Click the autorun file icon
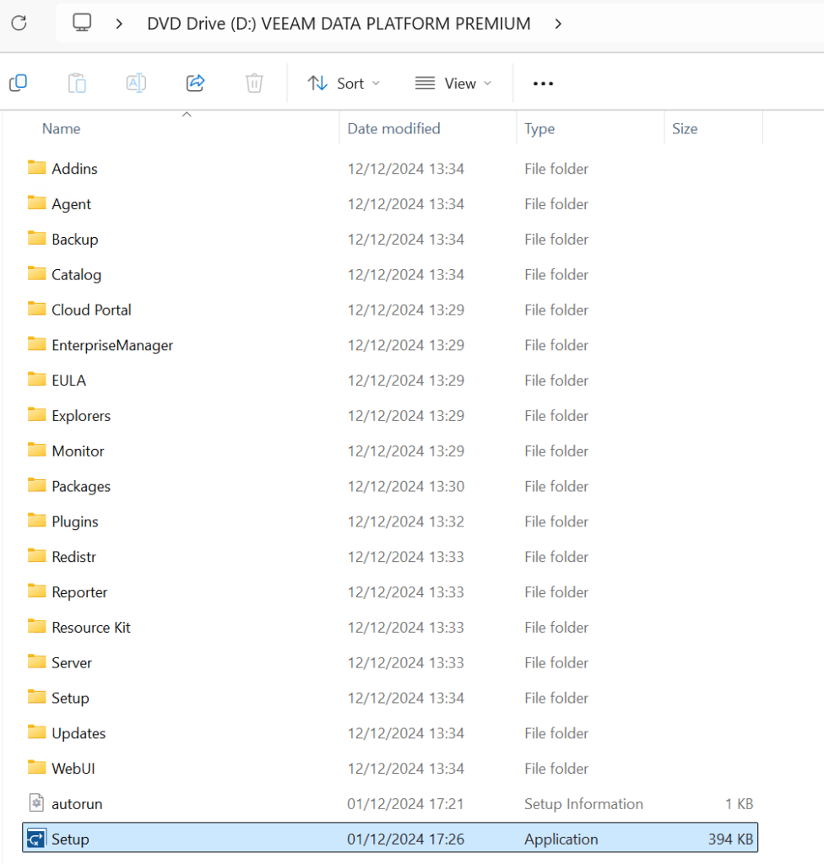 (36, 803)
